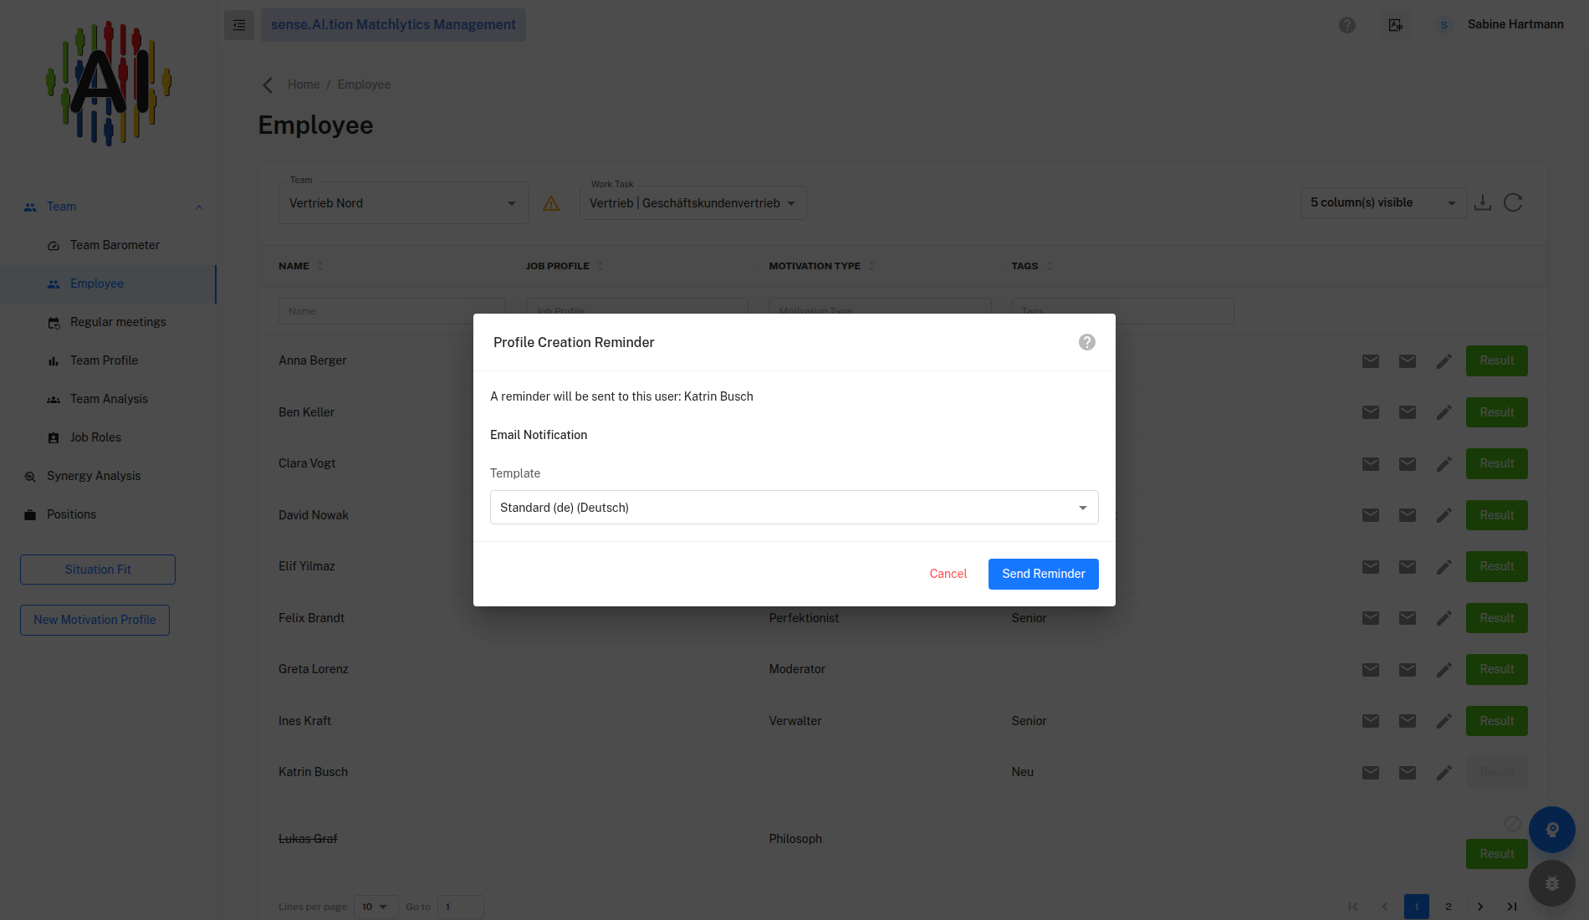This screenshot has width=1589, height=920.
Task: Edit Ben Keller with pencil icon
Action: point(1444,412)
